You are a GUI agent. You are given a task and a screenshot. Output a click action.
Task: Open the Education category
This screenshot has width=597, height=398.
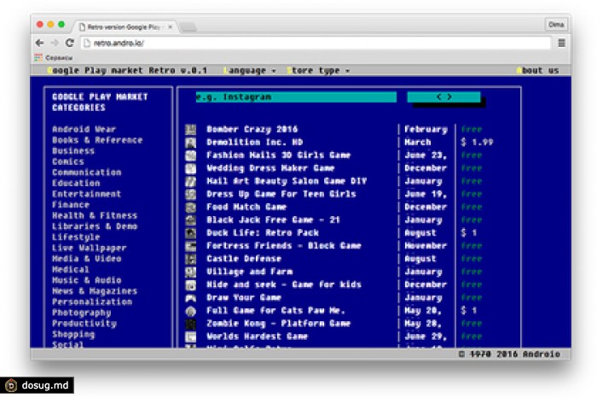pos(76,183)
